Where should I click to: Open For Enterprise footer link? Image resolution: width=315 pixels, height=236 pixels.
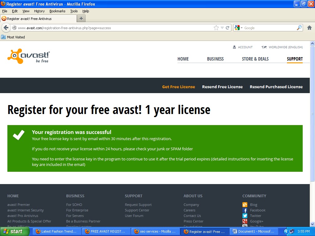77,210
